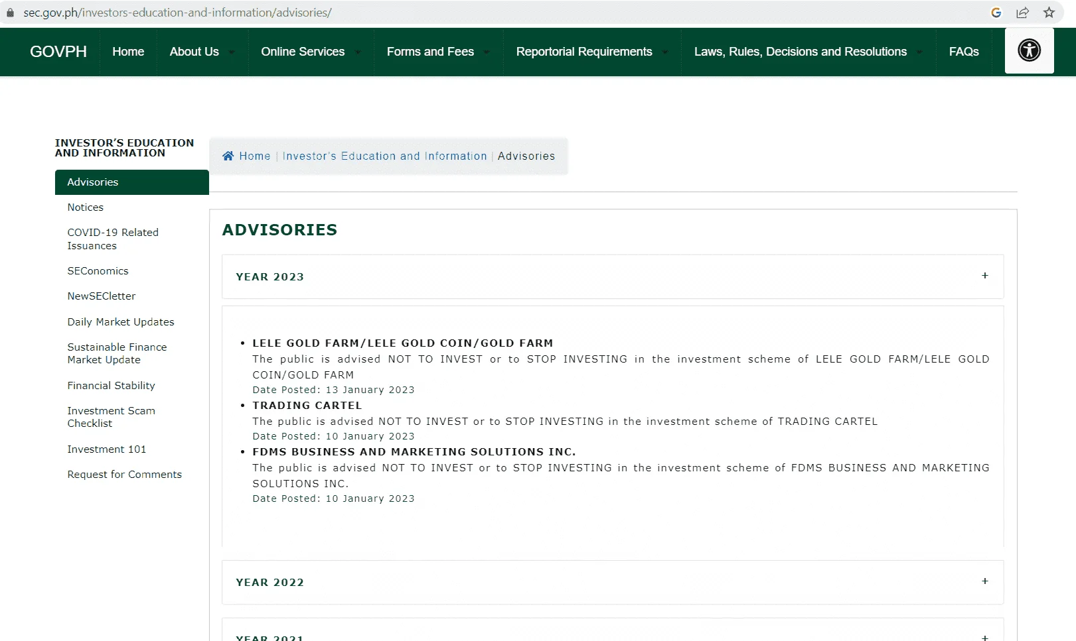This screenshot has height=641, width=1076.
Task: Expand the YEAR 2022 plus icon
Action: pos(985,581)
